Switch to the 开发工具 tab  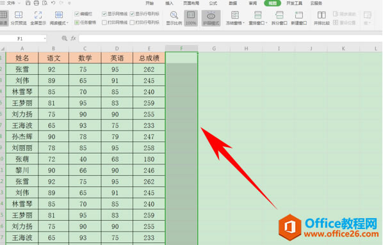(x=294, y=3)
